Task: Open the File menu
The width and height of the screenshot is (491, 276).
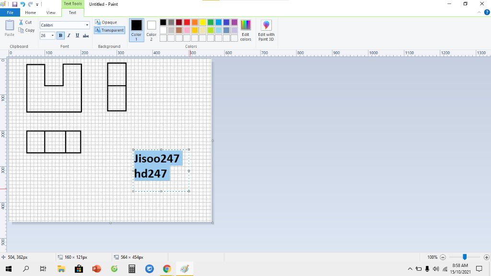Action: click(x=10, y=12)
